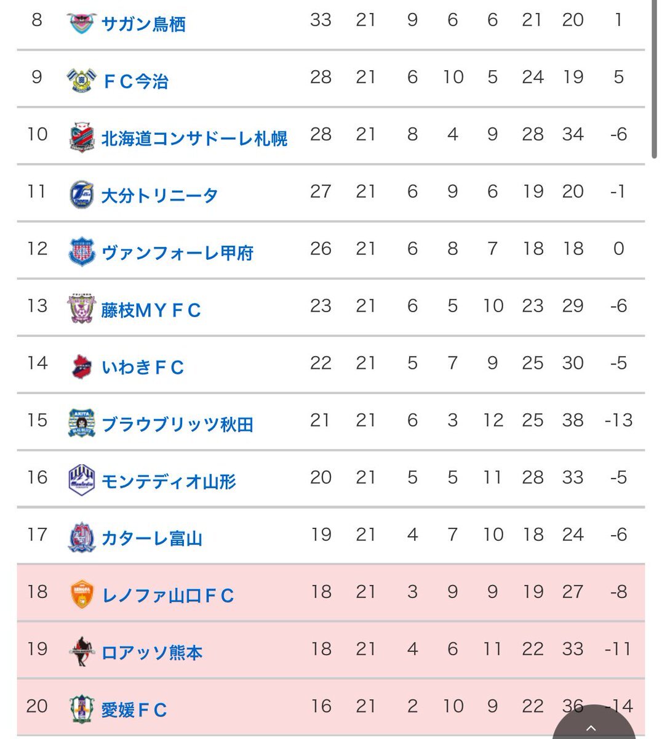Open the サガン鳥栖 team link
The image size is (662, 739).
[x=143, y=24]
